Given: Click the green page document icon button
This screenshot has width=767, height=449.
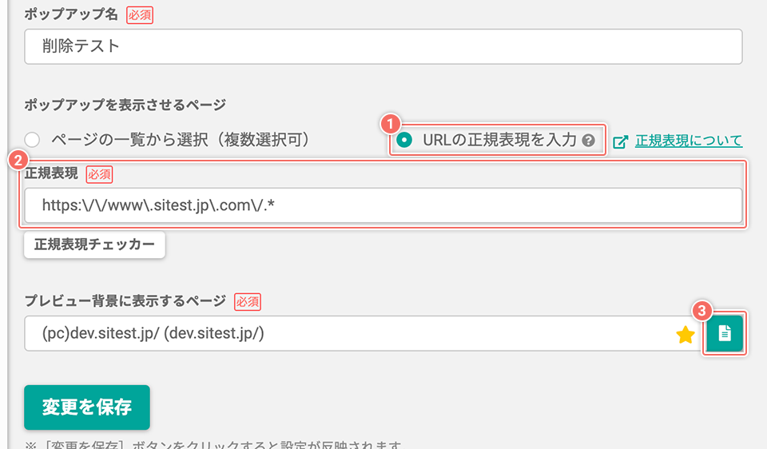Looking at the screenshot, I should tap(725, 334).
